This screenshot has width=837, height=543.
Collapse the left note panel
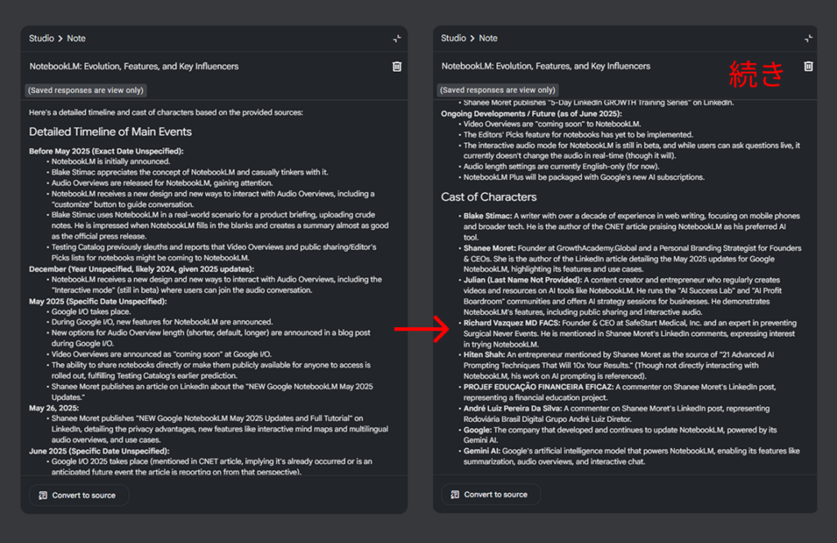(x=397, y=38)
